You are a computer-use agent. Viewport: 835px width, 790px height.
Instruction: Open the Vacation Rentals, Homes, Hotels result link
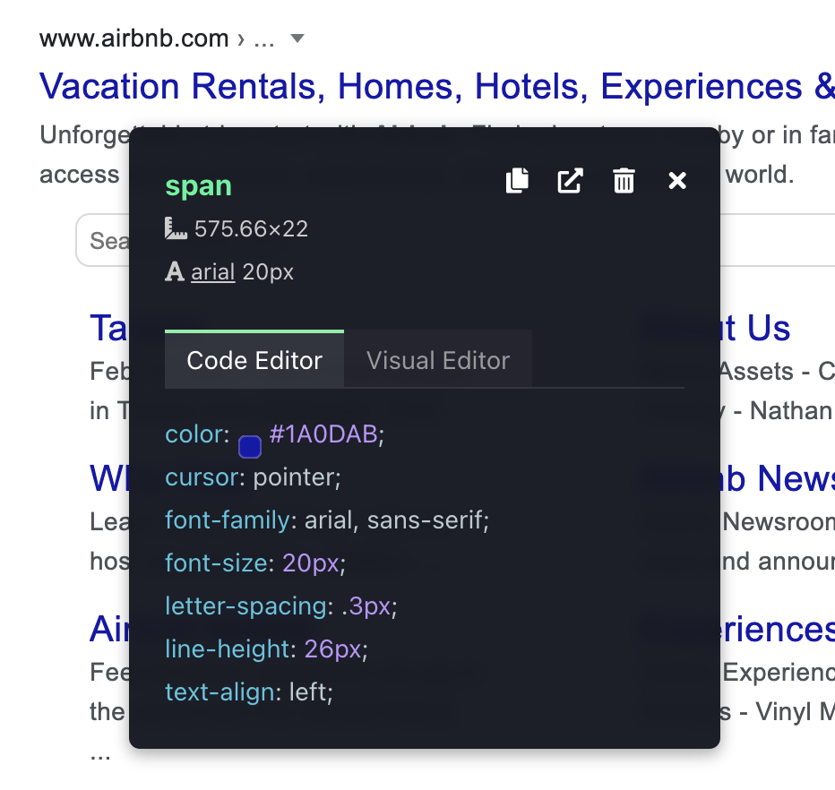(436, 86)
